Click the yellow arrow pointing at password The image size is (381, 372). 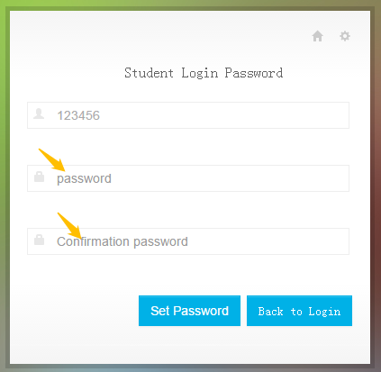click(x=52, y=160)
